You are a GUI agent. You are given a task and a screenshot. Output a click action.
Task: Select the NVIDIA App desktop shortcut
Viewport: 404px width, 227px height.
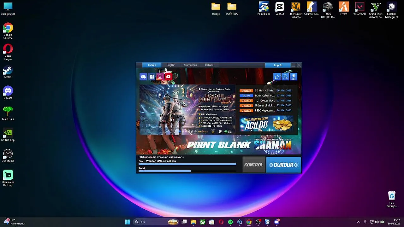(x=8, y=135)
